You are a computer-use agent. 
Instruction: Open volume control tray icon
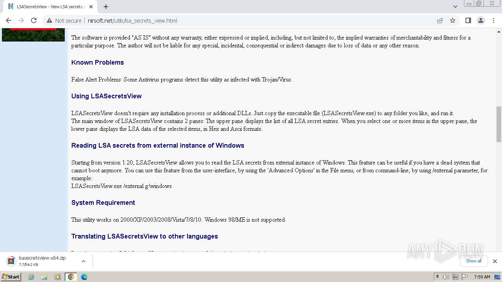(446, 277)
